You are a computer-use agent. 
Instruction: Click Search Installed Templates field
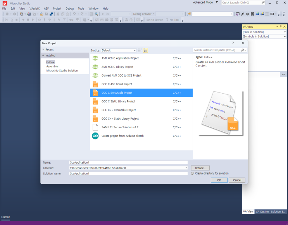point(217,50)
